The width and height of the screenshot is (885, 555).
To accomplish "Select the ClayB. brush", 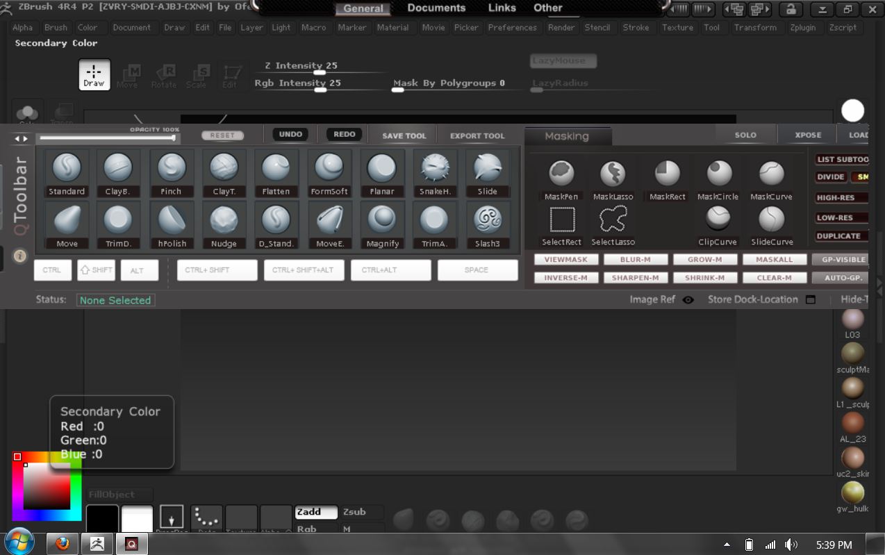I will [x=118, y=168].
